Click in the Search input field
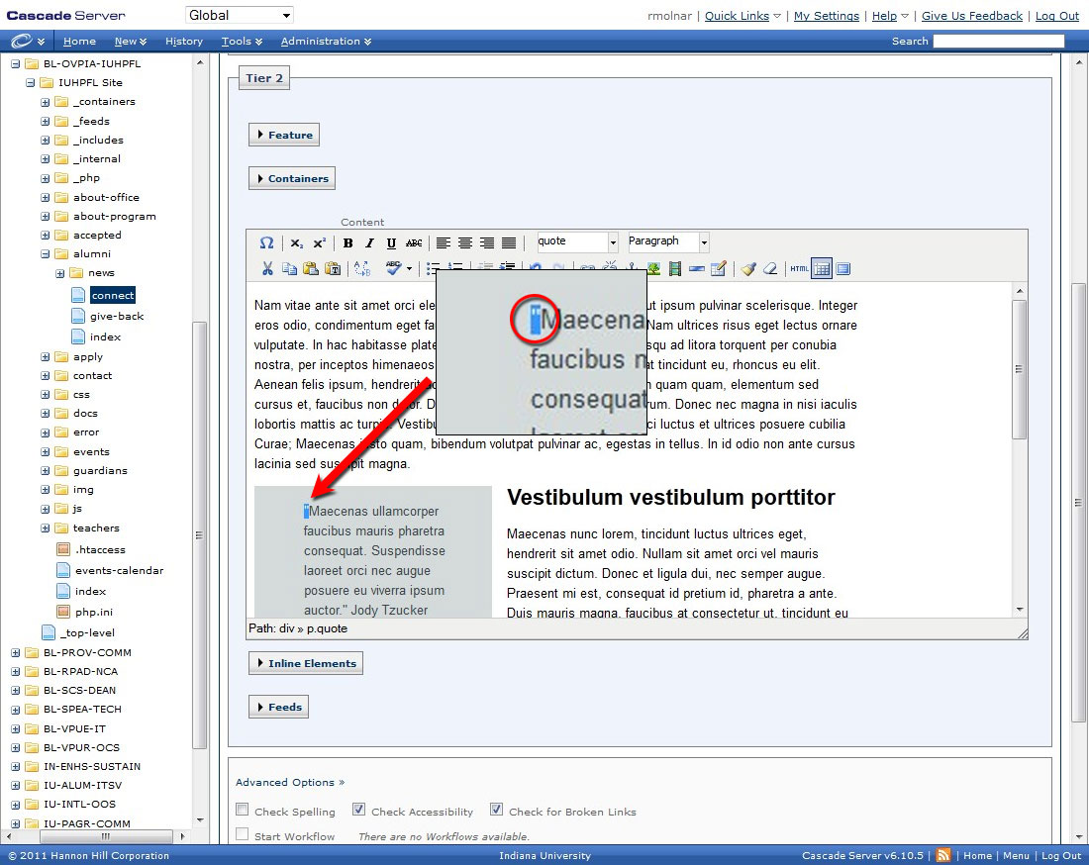 (998, 42)
